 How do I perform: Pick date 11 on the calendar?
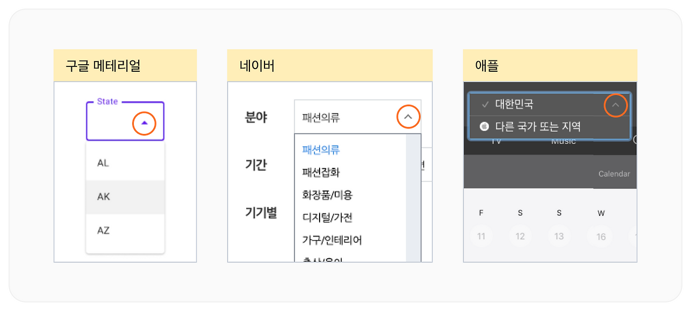(481, 236)
